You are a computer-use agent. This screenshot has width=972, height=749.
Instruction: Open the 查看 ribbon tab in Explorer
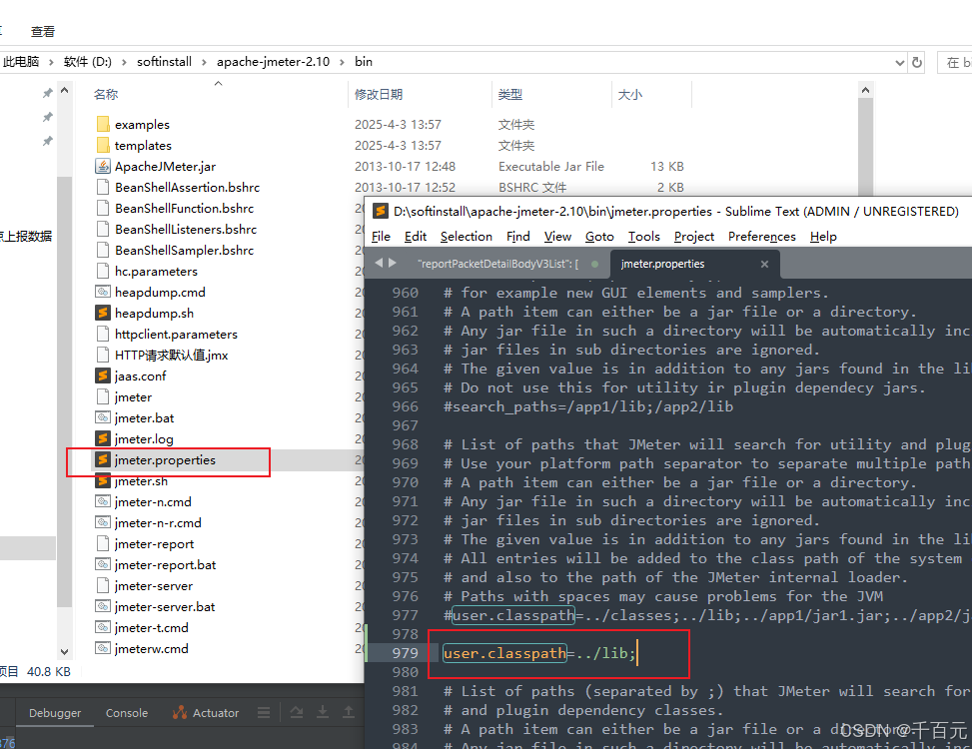[x=43, y=31]
